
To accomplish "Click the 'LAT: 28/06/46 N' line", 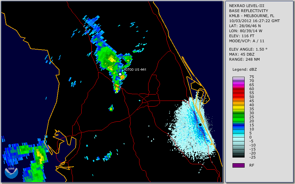I will click(245, 26).
